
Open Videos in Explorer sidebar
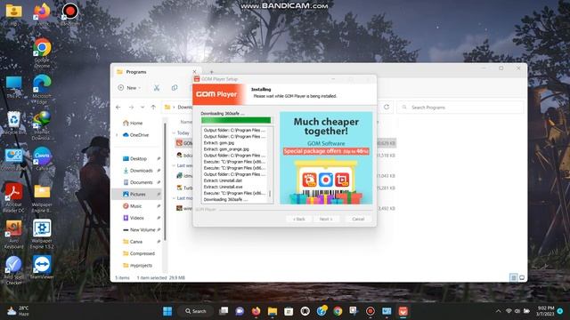coord(134,218)
